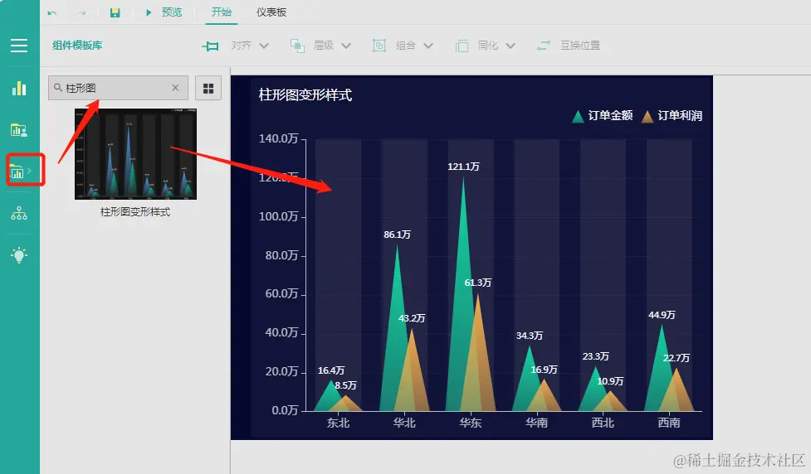Click the 柱形图 search input field

click(x=118, y=88)
